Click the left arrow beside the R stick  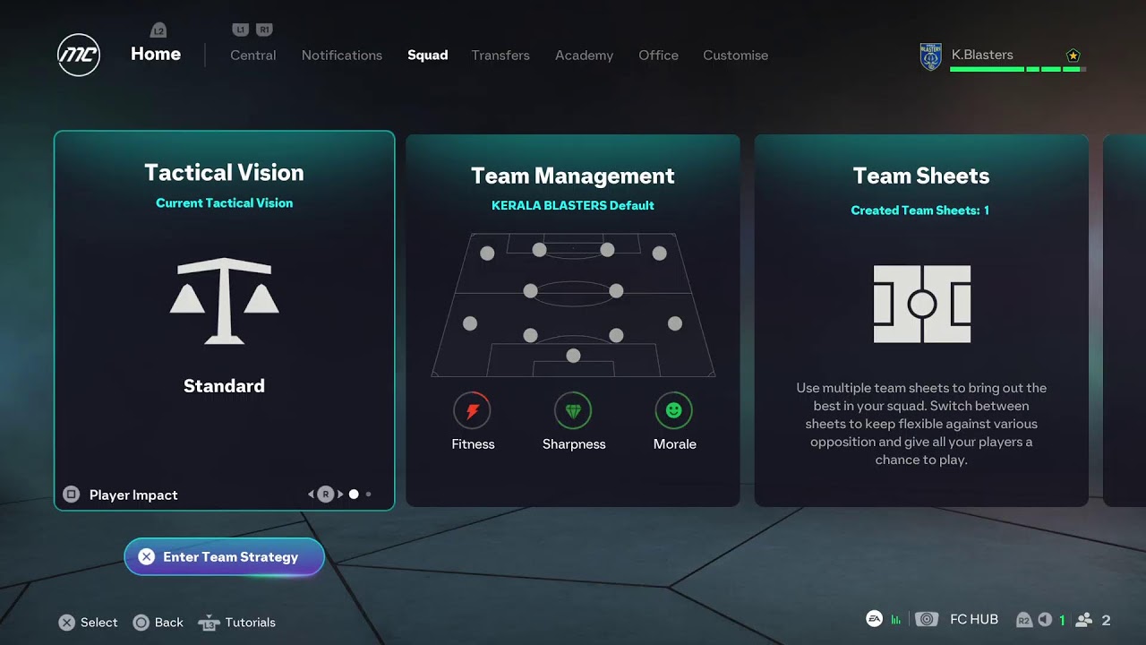(x=312, y=494)
